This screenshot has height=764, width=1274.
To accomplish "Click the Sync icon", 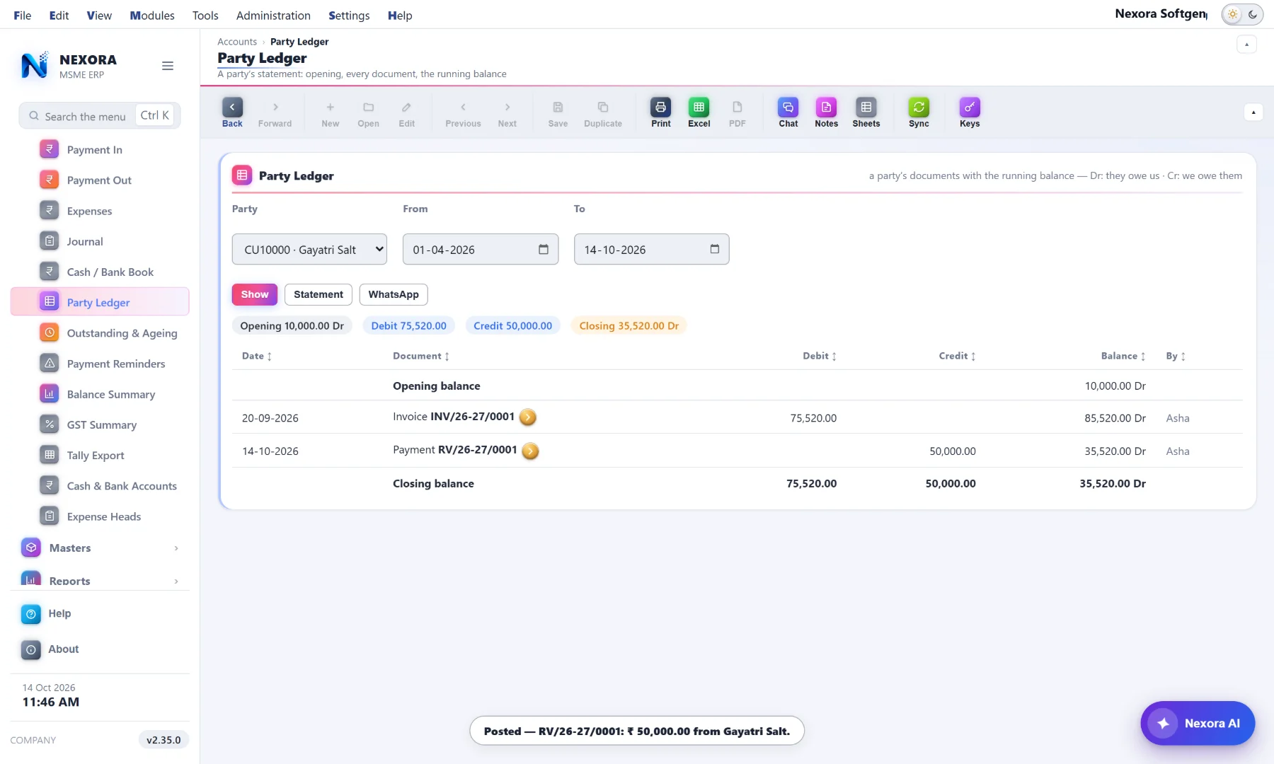I will point(919,108).
